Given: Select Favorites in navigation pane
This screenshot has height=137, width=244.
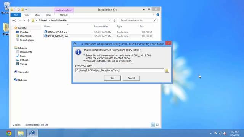Looking at the screenshot, I should [x=23, y=28].
